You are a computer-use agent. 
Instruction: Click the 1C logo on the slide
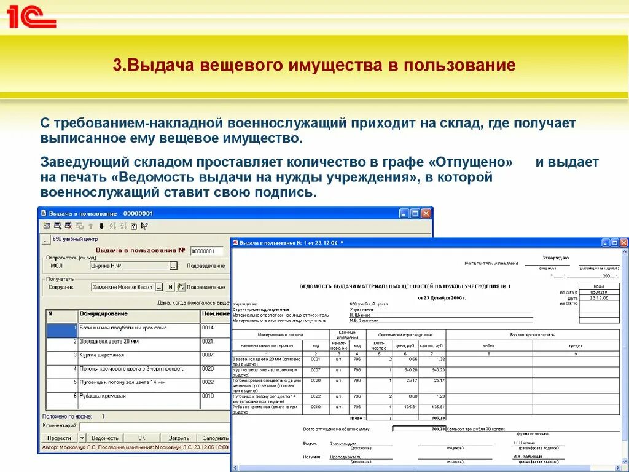tap(32, 17)
